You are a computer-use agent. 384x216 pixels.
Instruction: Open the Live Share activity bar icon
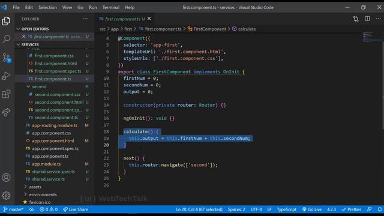tap(6, 112)
